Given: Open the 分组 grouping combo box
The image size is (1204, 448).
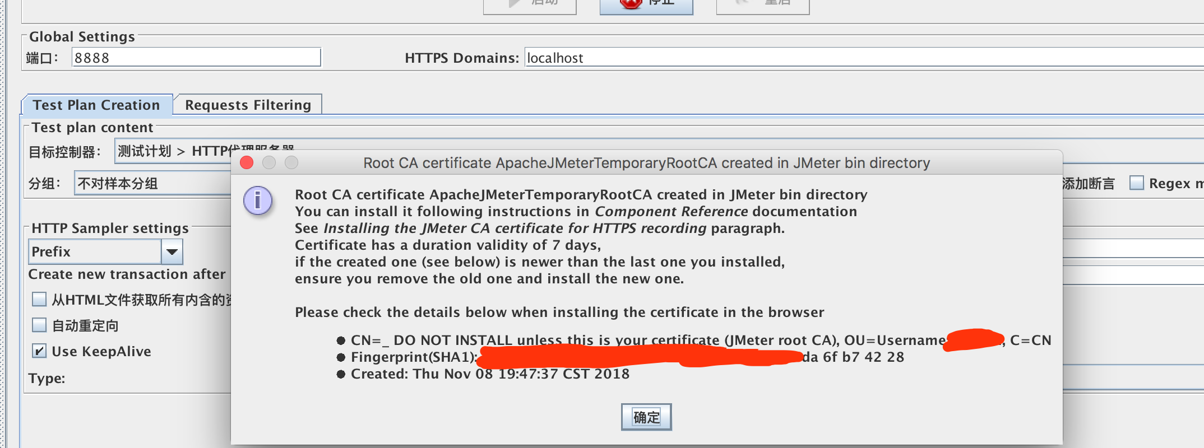Looking at the screenshot, I should click(152, 184).
